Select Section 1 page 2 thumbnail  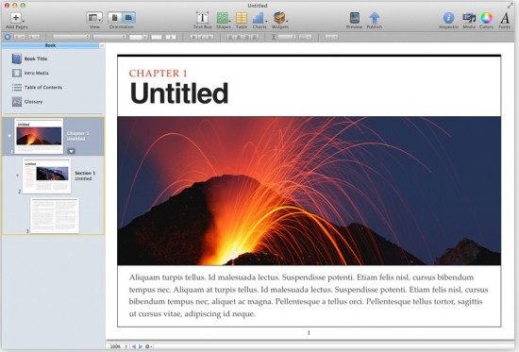(46, 176)
